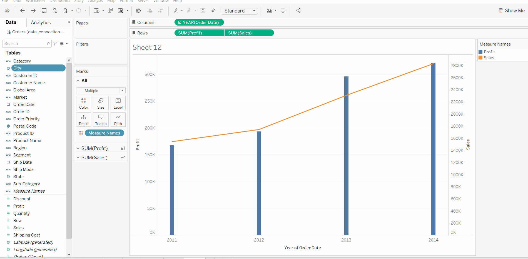Click the Tooltip button on Marks card

(x=101, y=119)
